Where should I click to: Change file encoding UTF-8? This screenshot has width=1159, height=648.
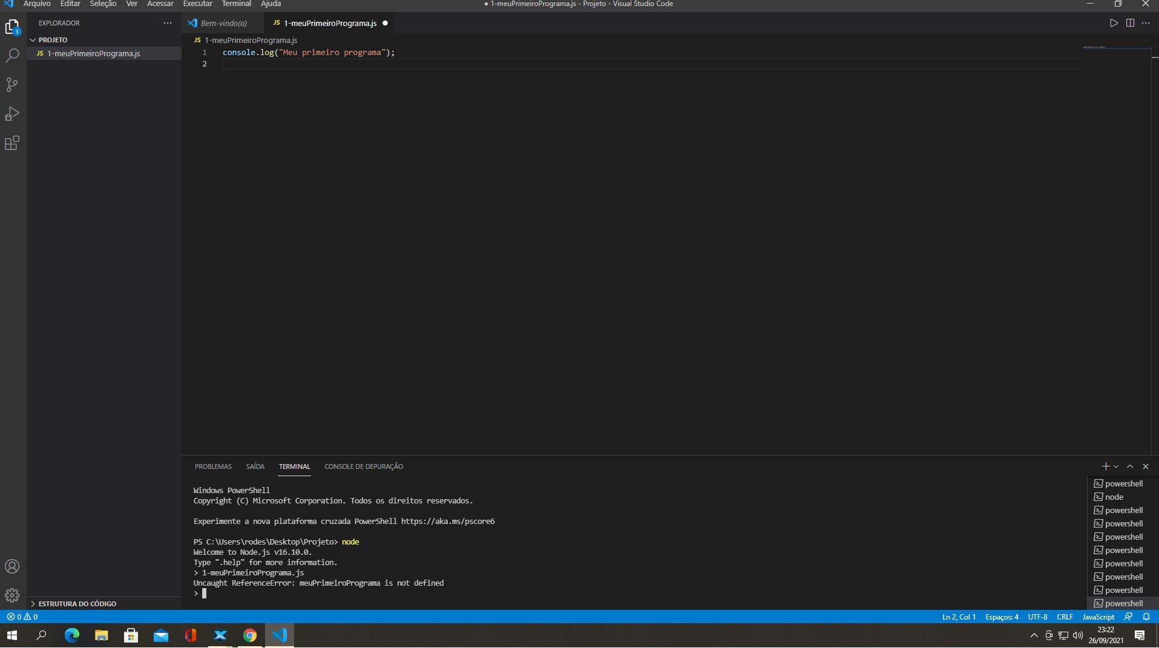[1037, 617]
